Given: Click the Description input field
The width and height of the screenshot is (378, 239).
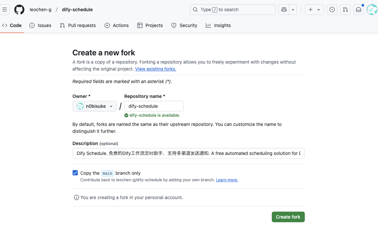Looking at the screenshot, I should tap(189, 154).
